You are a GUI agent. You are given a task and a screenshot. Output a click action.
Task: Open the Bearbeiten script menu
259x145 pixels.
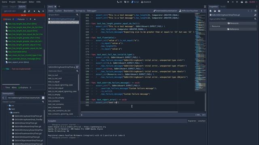click(68, 11)
